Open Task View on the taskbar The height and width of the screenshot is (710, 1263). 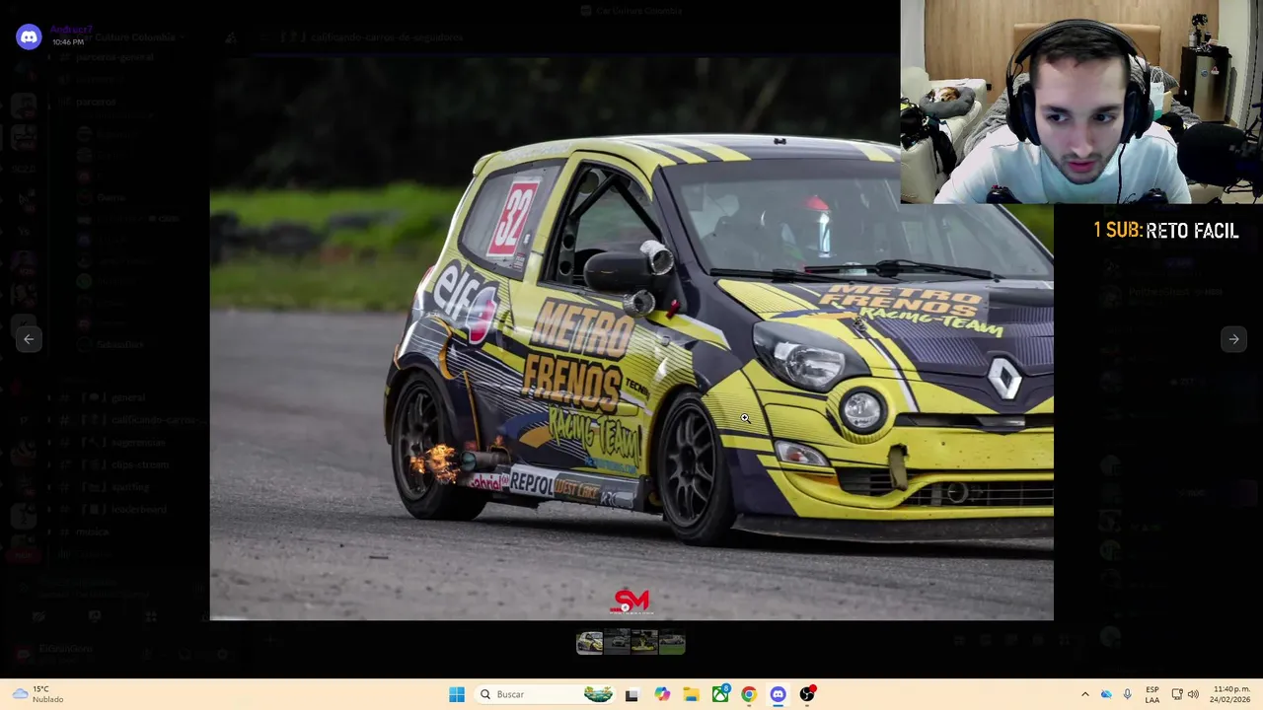[x=631, y=694]
